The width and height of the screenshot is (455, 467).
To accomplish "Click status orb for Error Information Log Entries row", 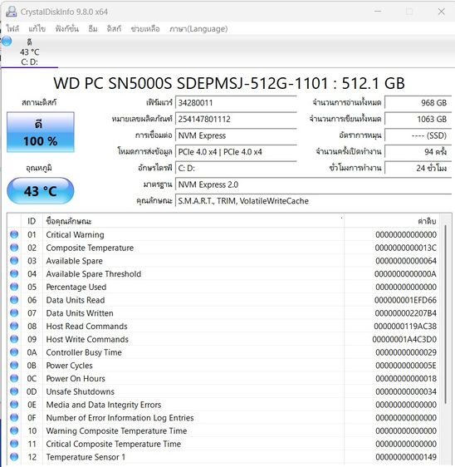I will click(x=14, y=418).
